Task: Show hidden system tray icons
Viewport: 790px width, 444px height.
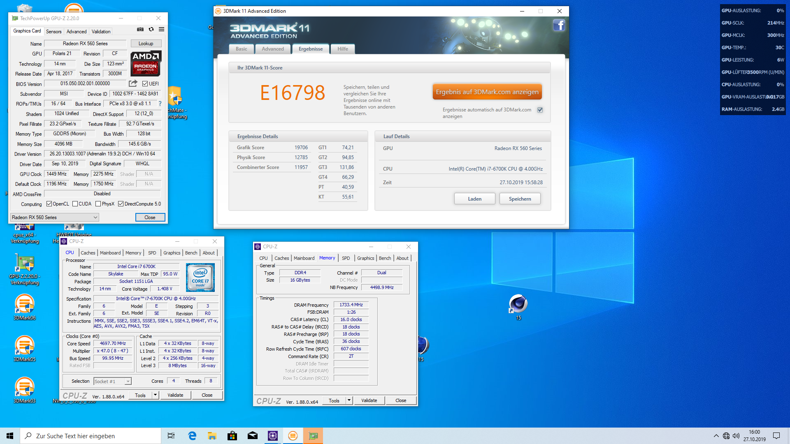Action: [716, 436]
